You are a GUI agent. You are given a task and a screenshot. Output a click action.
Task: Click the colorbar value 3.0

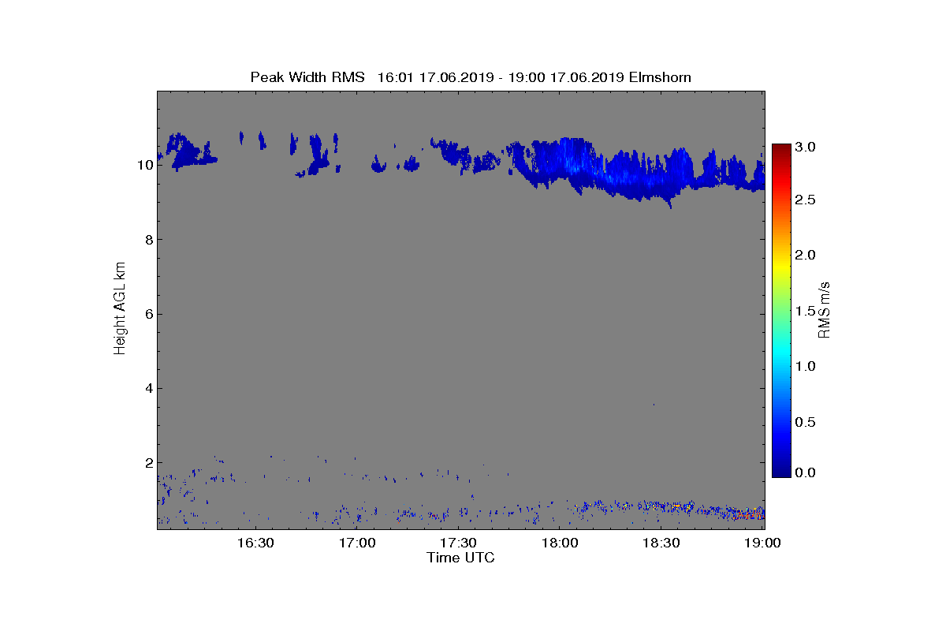(806, 147)
